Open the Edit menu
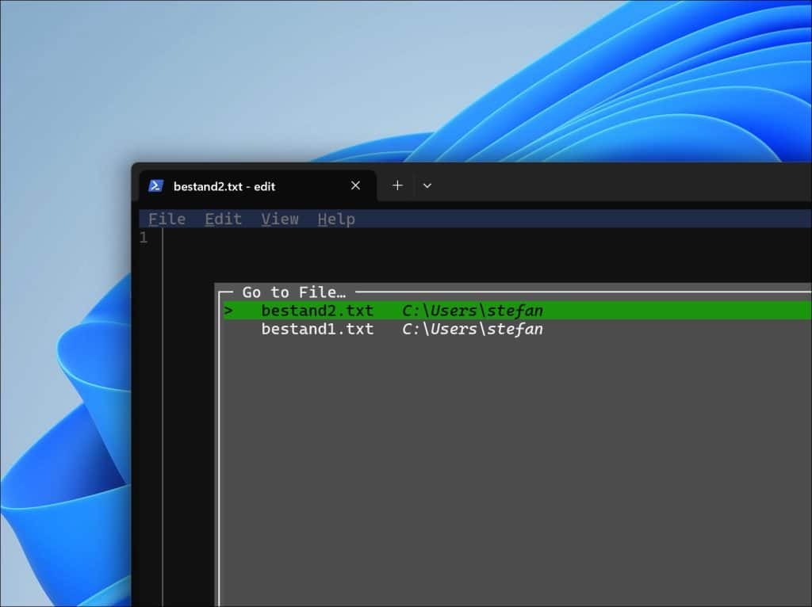This screenshot has width=812, height=607. [x=223, y=219]
